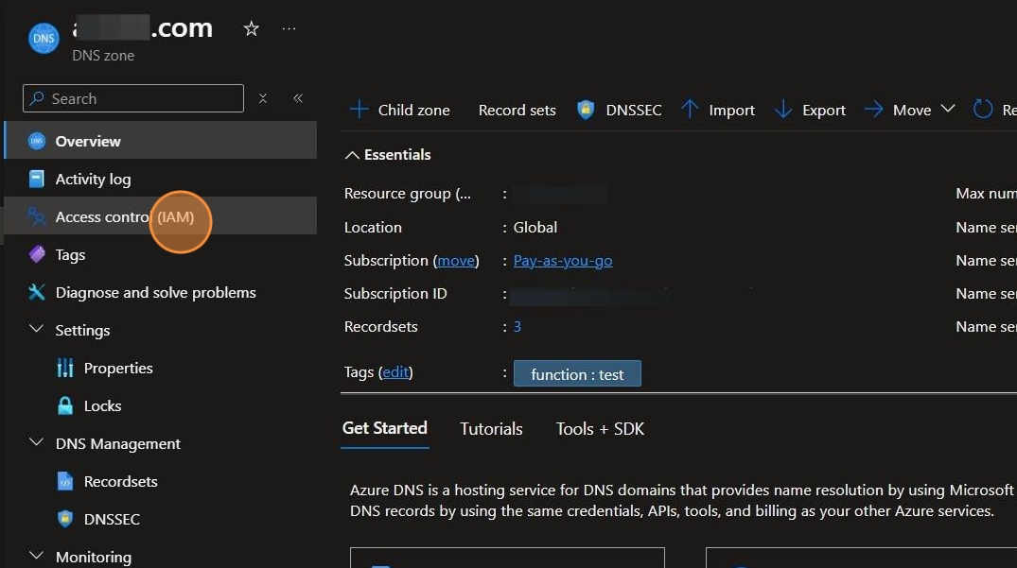This screenshot has height=568, width=1017.
Task: Collapse the sidebar menu with double chevron
Action: pyautogui.click(x=298, y=98)
